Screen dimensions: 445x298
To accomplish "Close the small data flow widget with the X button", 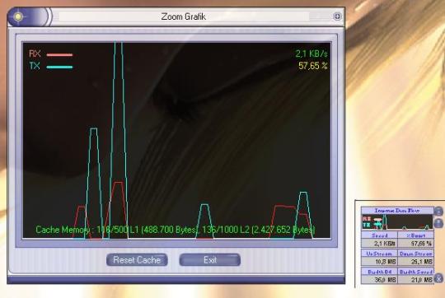I will pyautogui.click(x=438, y=278).
